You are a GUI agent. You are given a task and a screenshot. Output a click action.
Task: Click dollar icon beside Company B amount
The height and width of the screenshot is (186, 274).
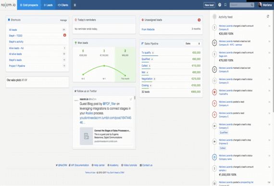coord(214,27)
